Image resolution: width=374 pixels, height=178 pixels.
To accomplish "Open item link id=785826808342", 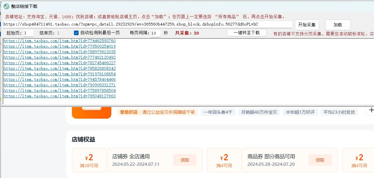I will point(60,69).
